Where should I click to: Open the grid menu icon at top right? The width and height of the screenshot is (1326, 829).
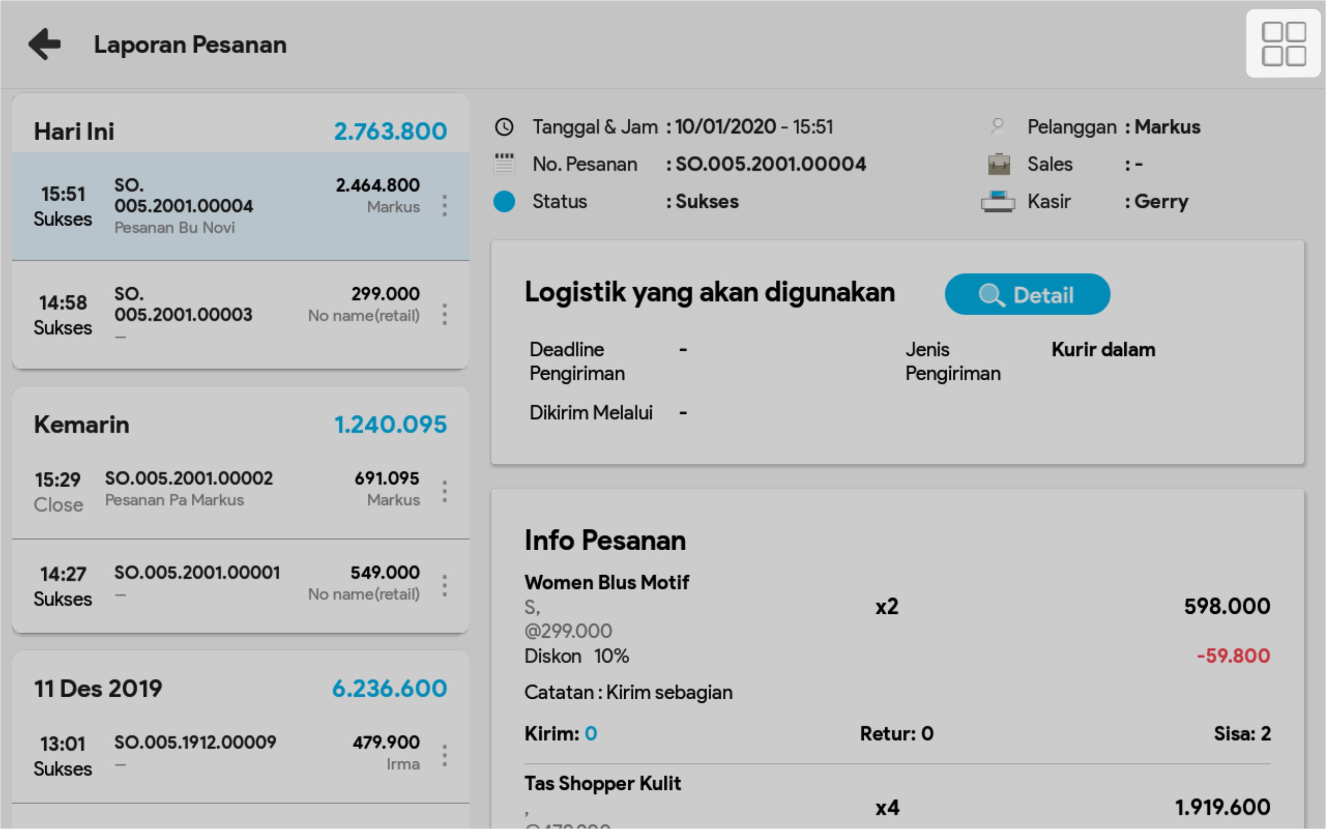point(1283,44)
